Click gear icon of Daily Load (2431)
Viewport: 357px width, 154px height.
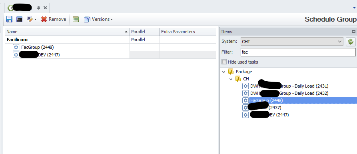245,86
